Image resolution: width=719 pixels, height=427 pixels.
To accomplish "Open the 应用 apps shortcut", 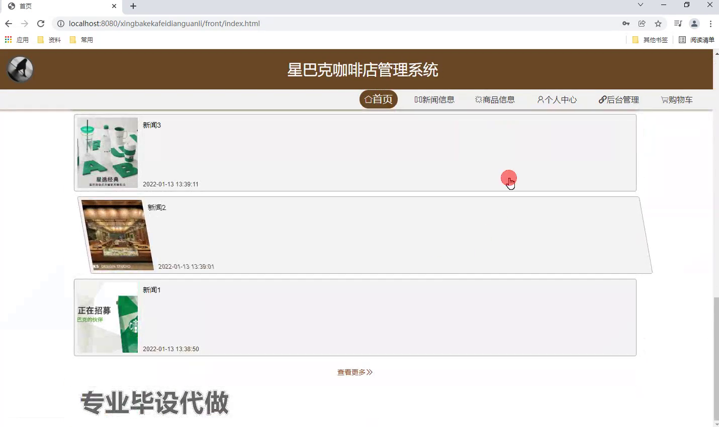I will (x=17, y=40).
